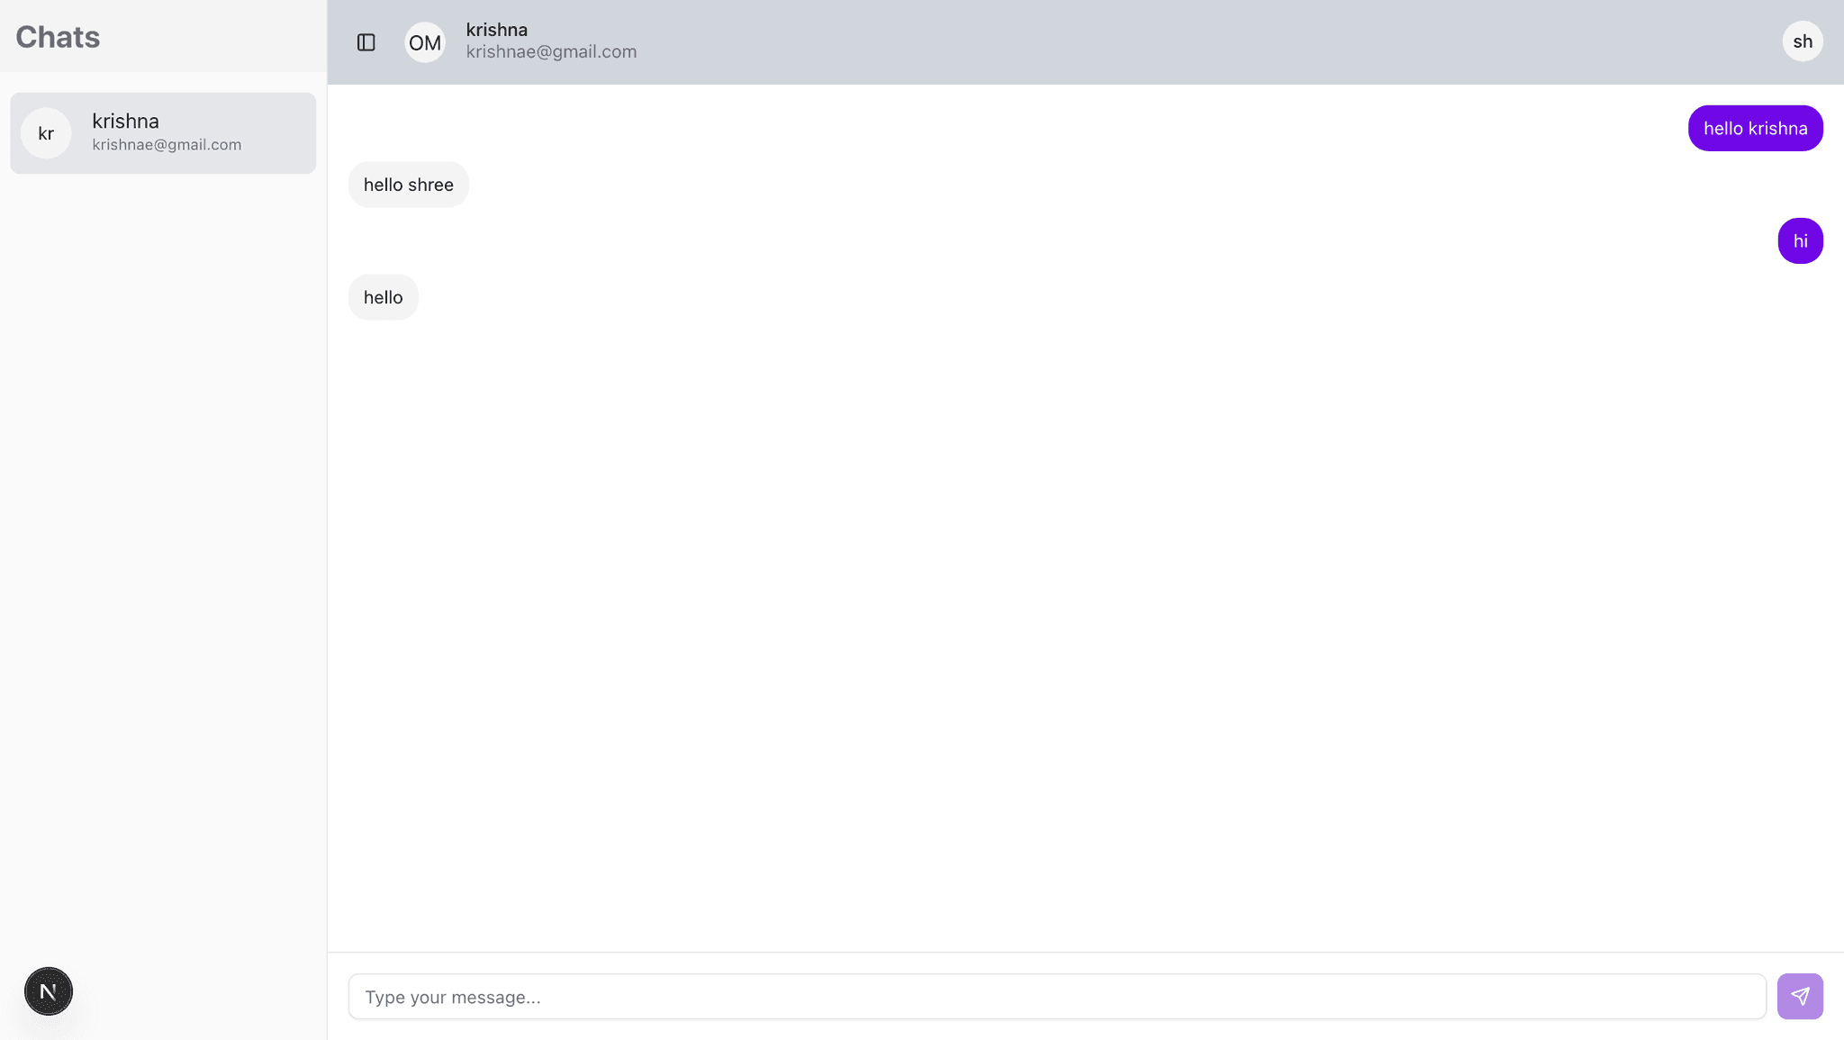The width and height of the screenshot is (1844, 1040).
Task: Click empty space in chat header bar
Action: click(1171, 42)
